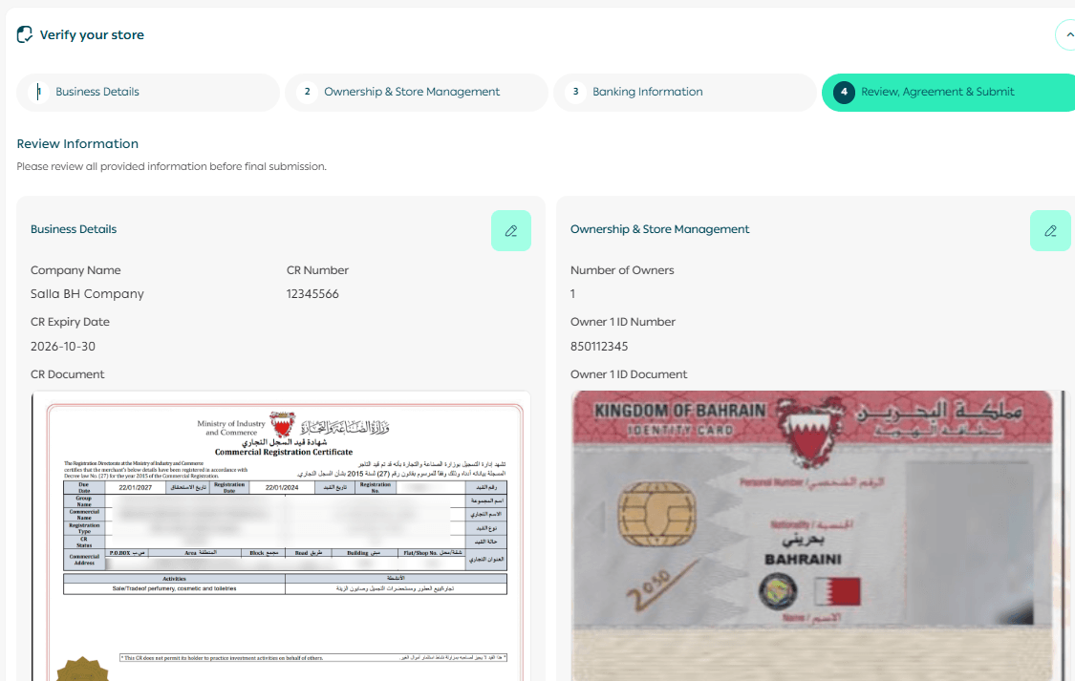Collapse the Verify your store panel
The width and height of the screenshot is (1075, 681).
[x=1066, y=35]
